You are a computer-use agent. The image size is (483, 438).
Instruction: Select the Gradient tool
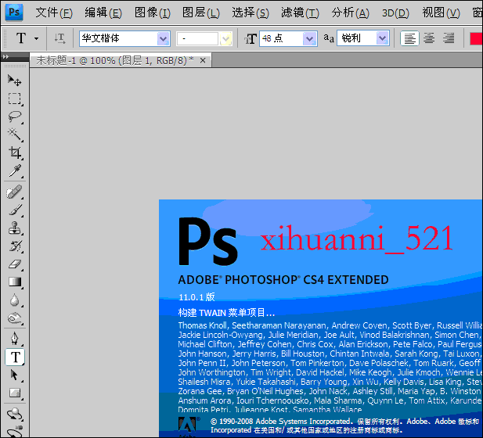point(14,282)
